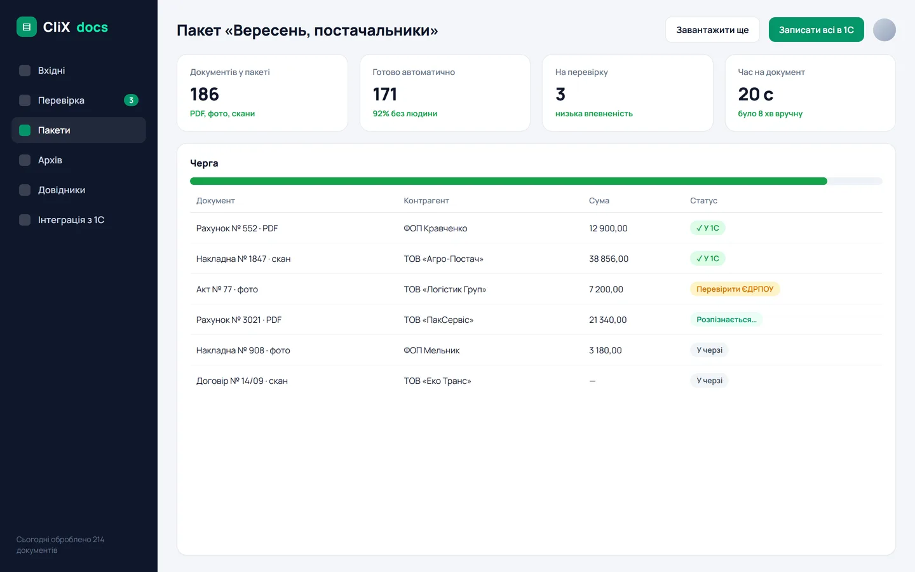
Task: Click У черзі badge for ТОВ «Еко Транс»
Action: 709,381
